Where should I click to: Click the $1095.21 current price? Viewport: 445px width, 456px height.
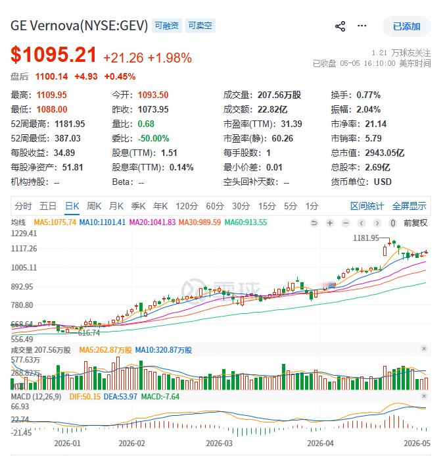point(53,55)
